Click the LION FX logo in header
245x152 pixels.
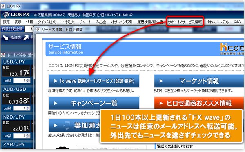(x=16, y=15)
